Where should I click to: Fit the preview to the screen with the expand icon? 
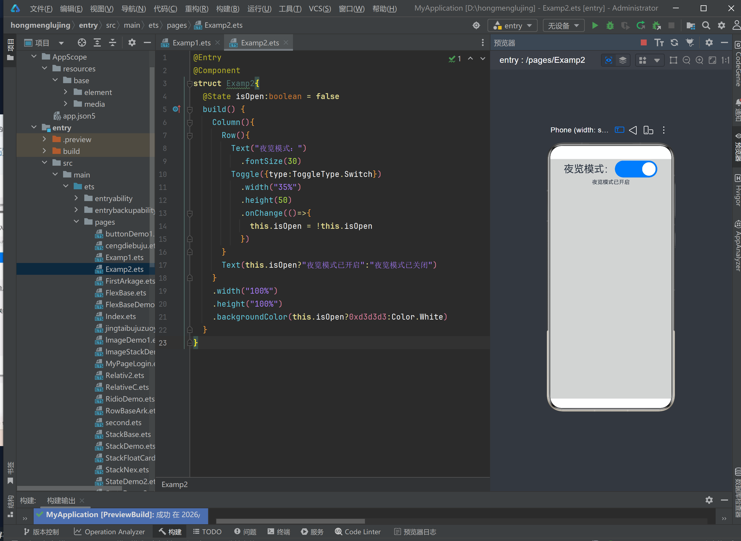point(712,60)
